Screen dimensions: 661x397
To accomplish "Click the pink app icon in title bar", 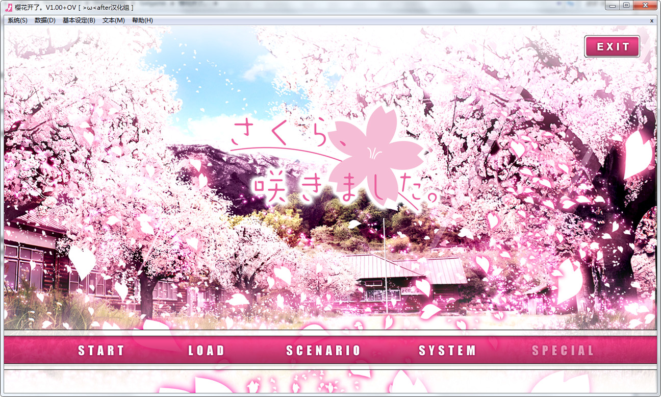I will (8, 7).
